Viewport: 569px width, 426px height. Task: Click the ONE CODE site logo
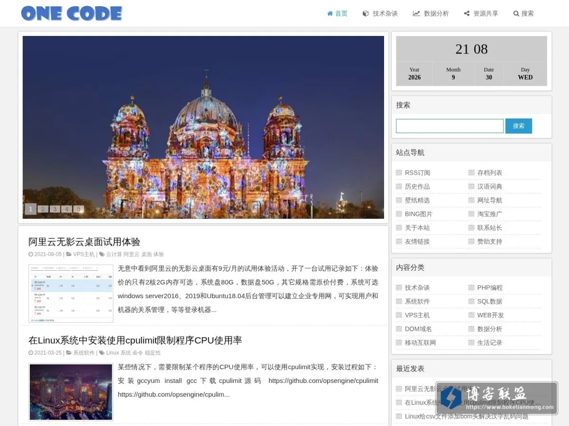coord(72,13)
